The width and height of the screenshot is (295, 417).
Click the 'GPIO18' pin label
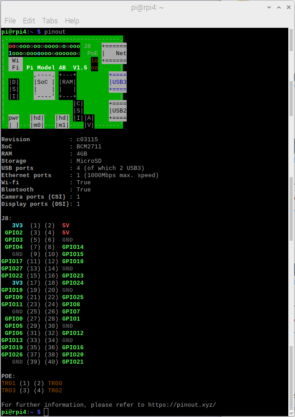click(x=73, y=261)
